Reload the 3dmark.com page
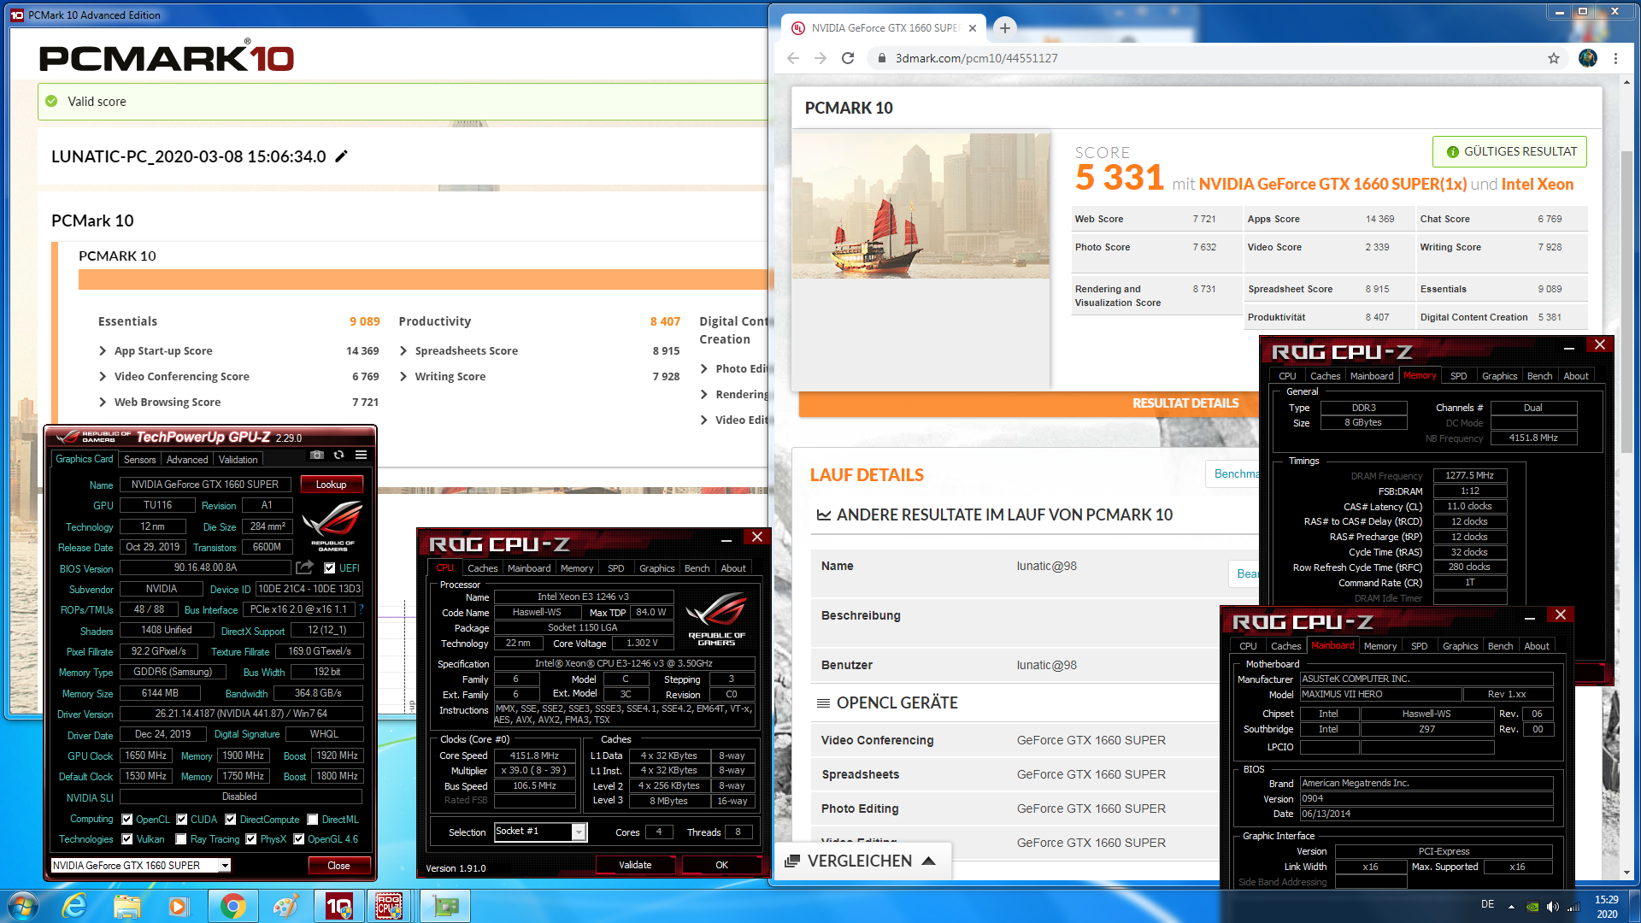Viewport: 1641px width, 923px height. (x=848, y=58)
